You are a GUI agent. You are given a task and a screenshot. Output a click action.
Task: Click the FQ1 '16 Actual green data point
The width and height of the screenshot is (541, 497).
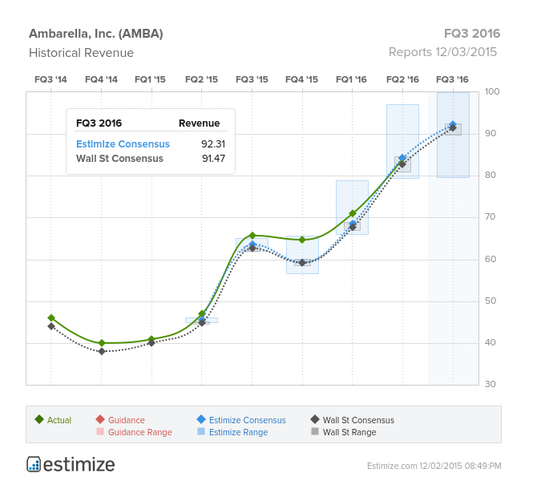[353, 213]
